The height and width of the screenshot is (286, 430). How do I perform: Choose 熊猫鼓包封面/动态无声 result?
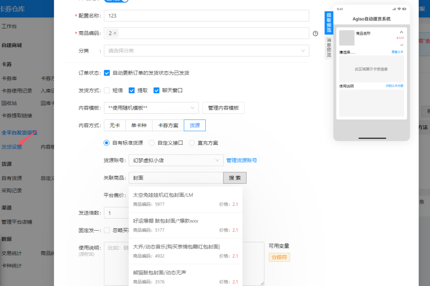(185, 276)
